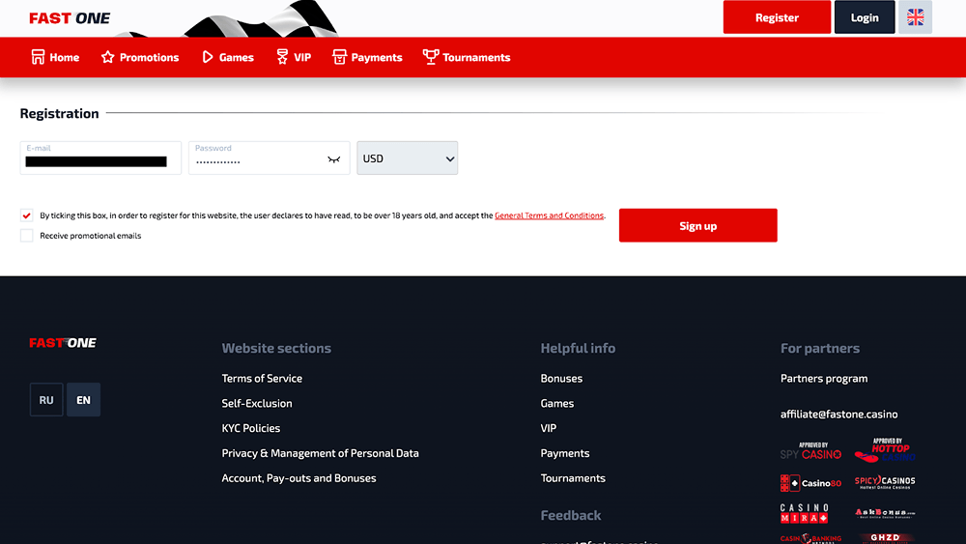966x544 pixels.
Task: Click the footer Fast One logo
Action: pos(63,343)
